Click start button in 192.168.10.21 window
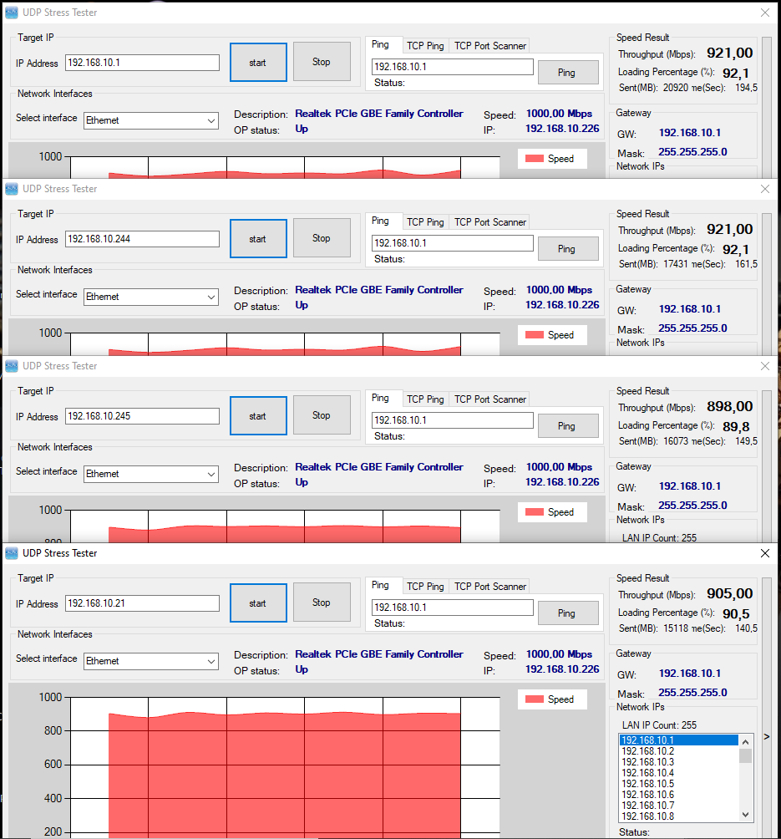The image size is (781, 839). (258, 603)
